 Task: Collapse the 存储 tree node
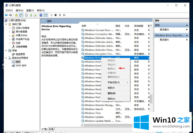(x=6, y=50)
